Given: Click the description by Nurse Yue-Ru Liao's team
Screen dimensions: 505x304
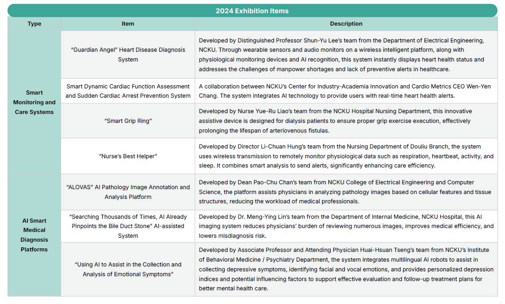Looking at the screenshot, I should pos(346,121).
